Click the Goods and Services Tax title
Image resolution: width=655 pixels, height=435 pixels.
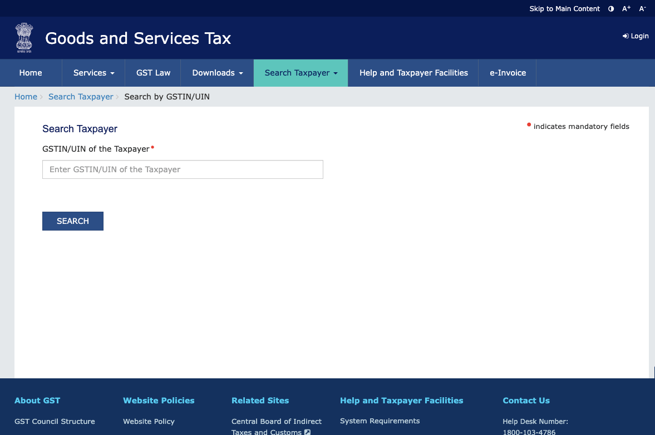pyautogui.click(x=138, y=38)
